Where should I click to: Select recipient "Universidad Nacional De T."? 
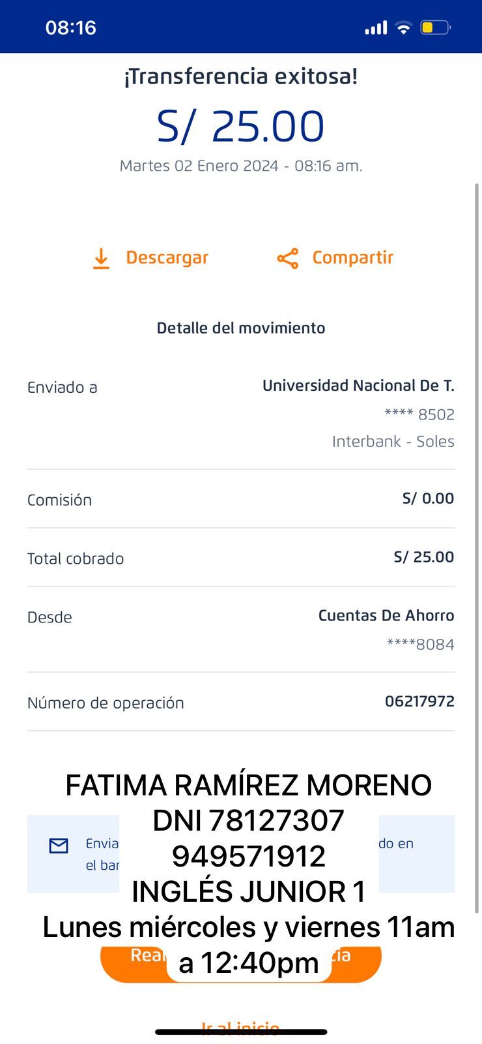pyautogui.click(x=358, y=386)
